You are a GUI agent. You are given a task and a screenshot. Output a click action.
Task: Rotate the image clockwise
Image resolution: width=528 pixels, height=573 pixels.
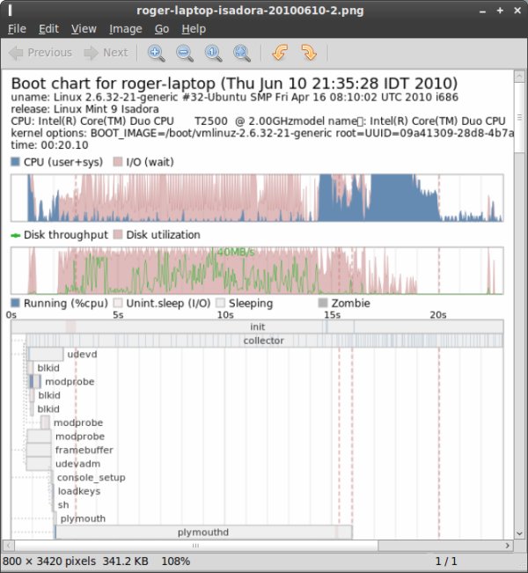point(308,53)
